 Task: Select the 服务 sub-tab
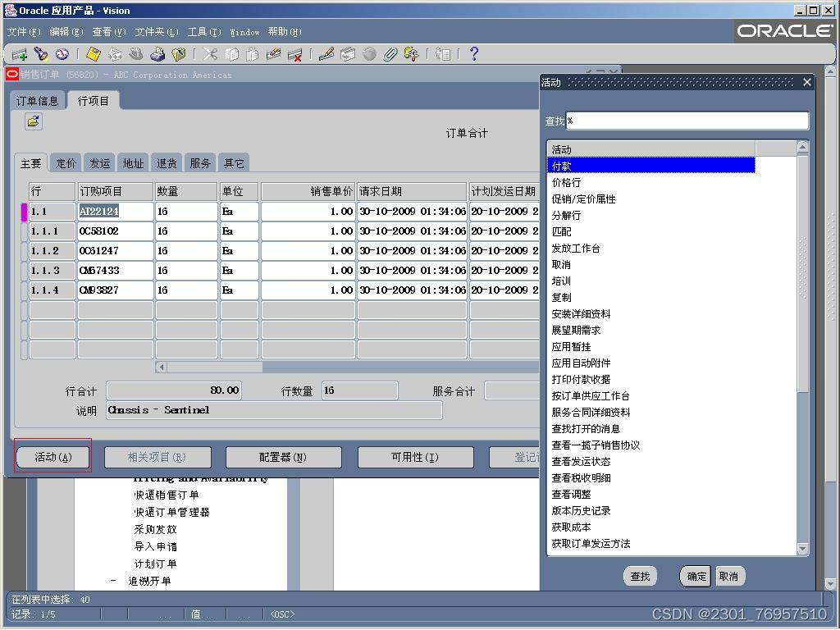click(200, 163)
